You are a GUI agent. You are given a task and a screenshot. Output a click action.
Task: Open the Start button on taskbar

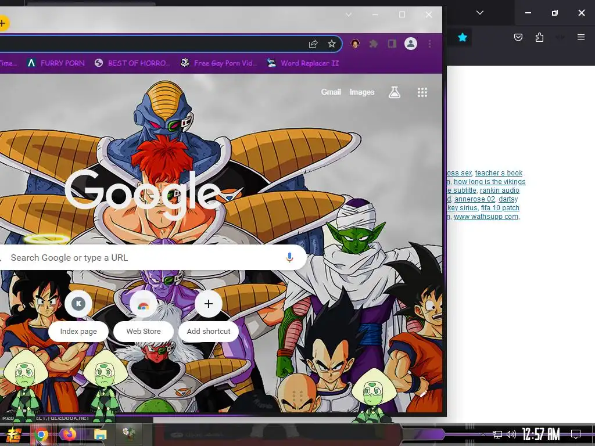(13, 434)
